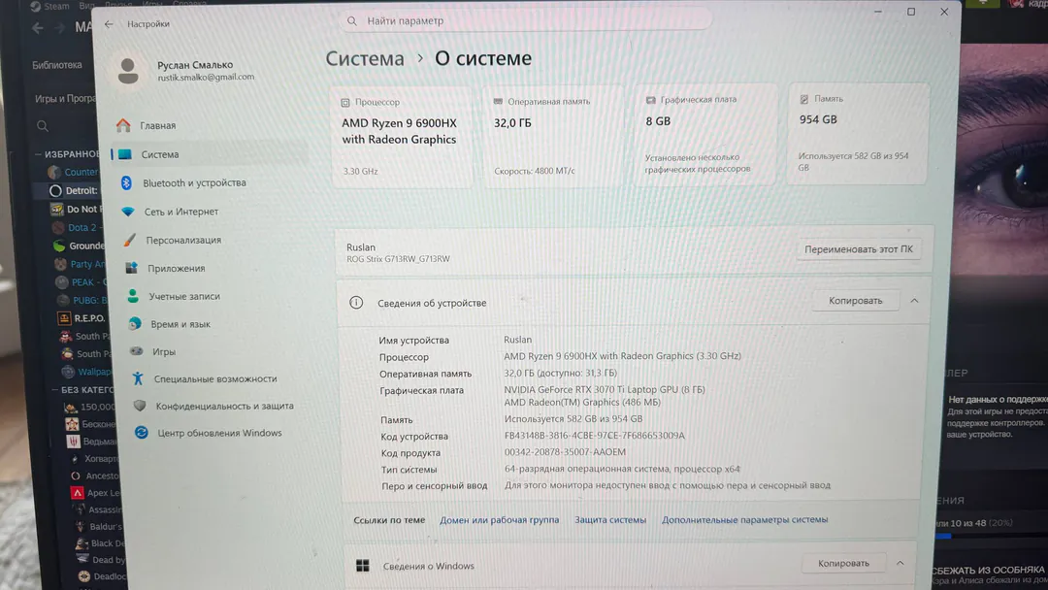Click ROG Strix G713RW_G713RW model text
The image size is (1048, 590).
(399, 259)
